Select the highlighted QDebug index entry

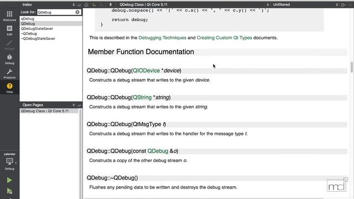click(x=51, y=24)
